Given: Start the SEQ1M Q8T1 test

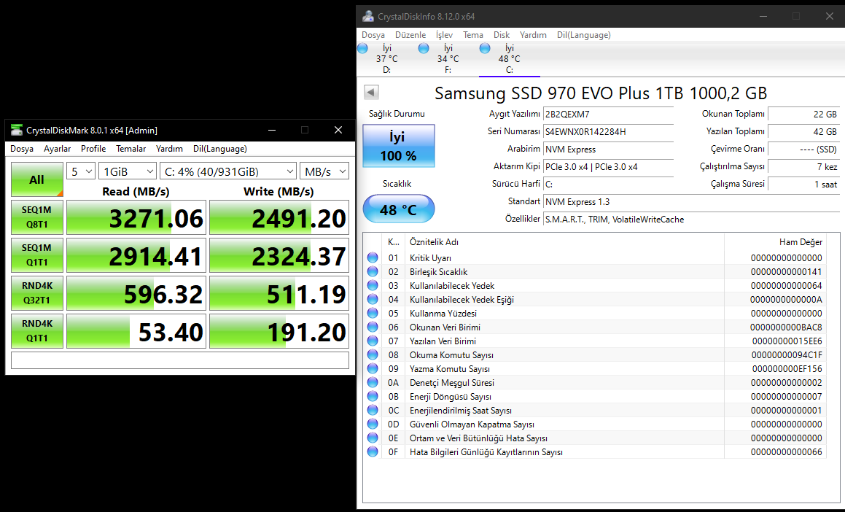Looking at the screenshot, I should coord(36,217).
